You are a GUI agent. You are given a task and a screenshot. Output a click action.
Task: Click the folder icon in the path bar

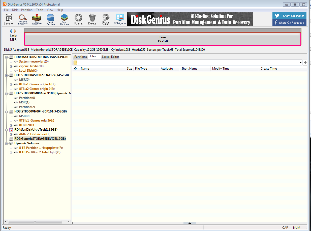point(75,63)
